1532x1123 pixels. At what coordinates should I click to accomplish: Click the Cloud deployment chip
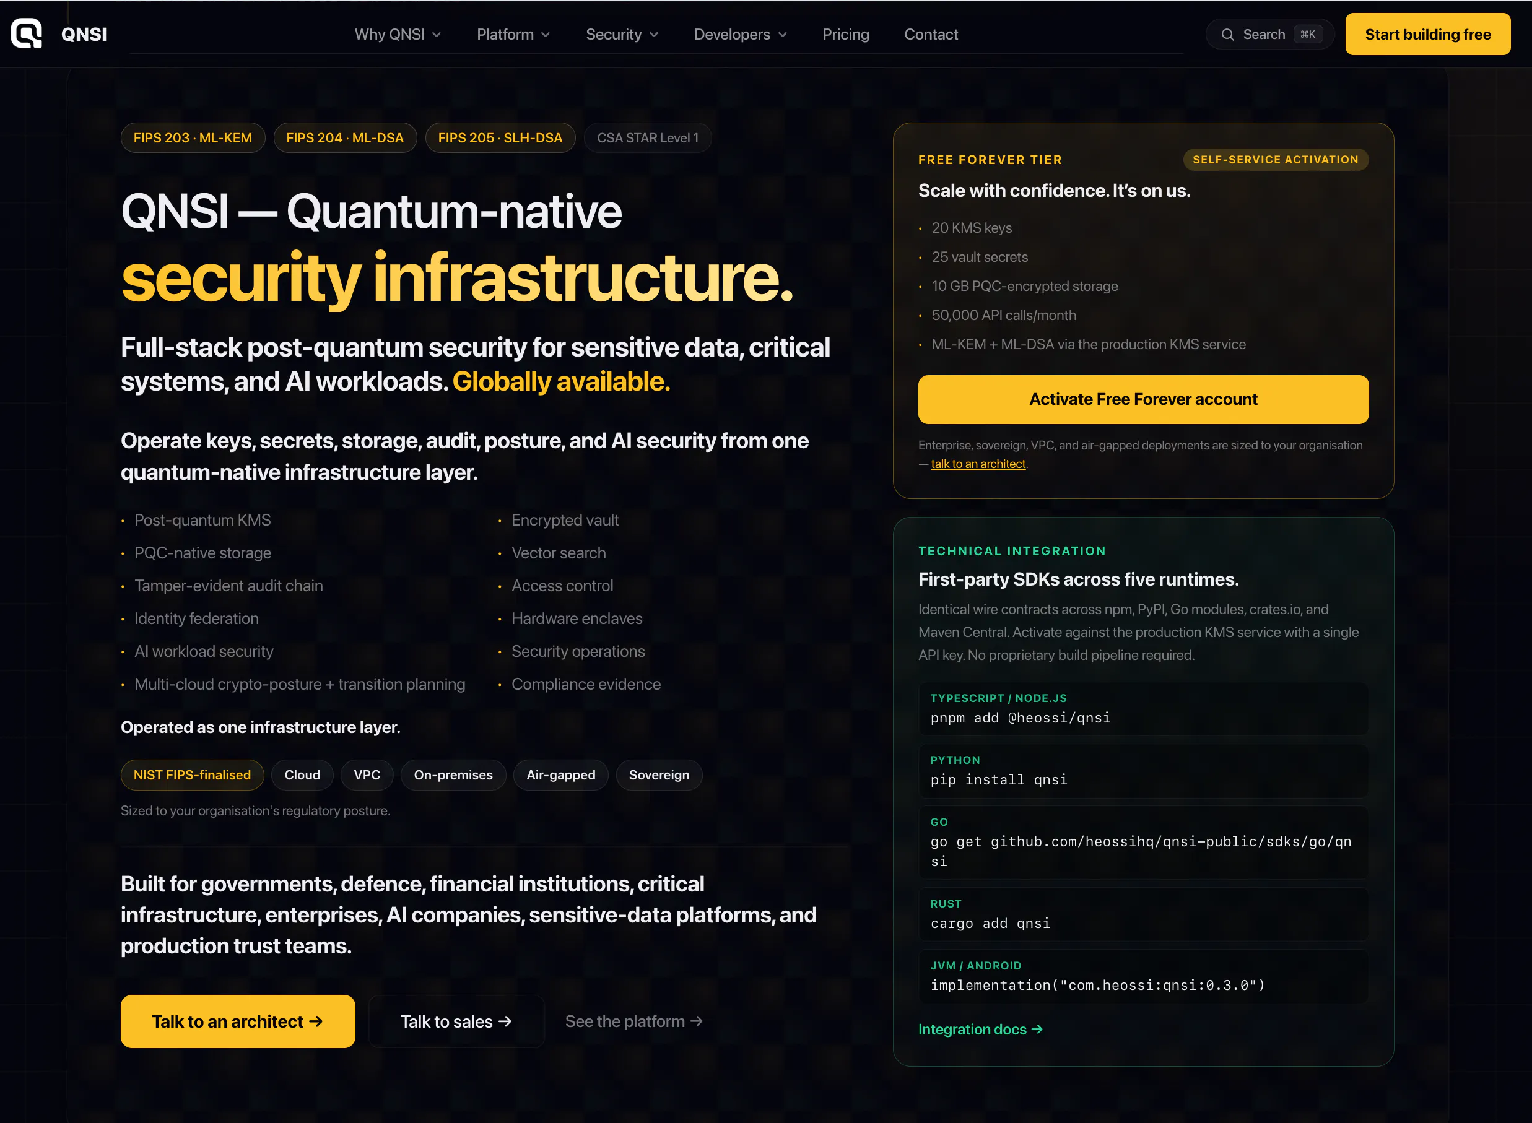[302, 775]
